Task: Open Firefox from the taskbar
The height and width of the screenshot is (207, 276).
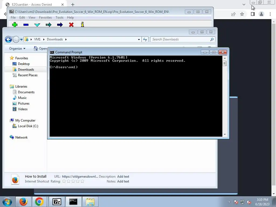Action: point(23,202)
